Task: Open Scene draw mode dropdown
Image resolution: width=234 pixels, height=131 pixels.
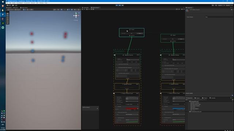Action: [x=54, y=10]
